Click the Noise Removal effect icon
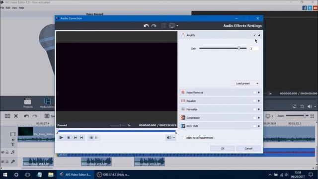 (183, 92)
